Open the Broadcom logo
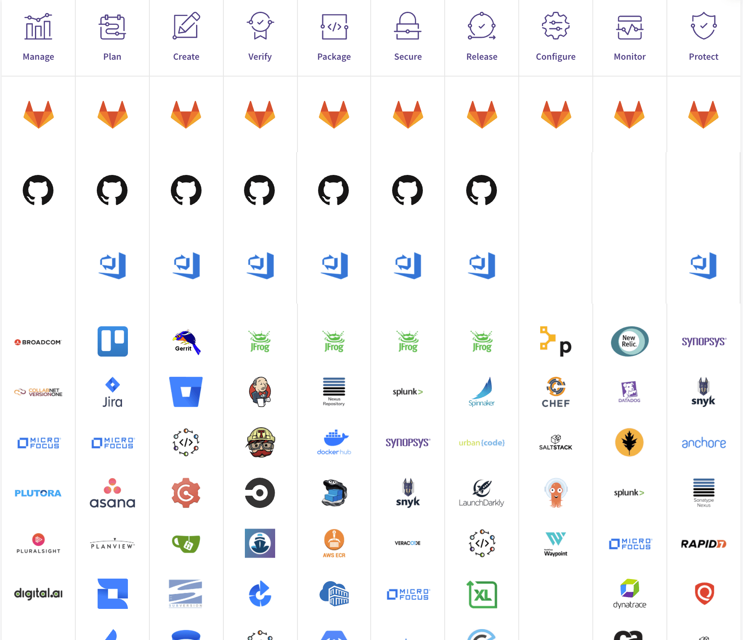 coord(38,342)
